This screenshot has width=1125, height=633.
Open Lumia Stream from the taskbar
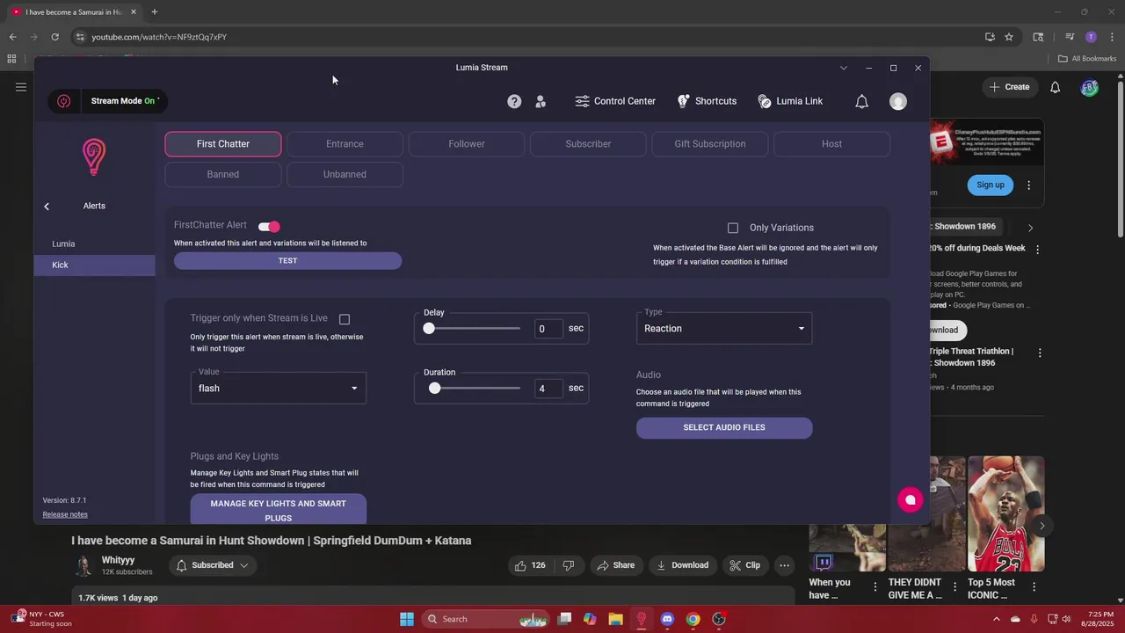click(x=642, y=619)
